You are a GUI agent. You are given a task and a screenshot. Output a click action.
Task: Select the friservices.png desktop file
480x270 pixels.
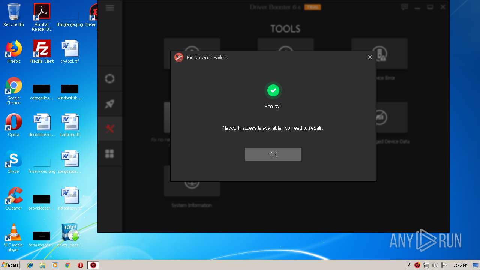tap(42, 166)
